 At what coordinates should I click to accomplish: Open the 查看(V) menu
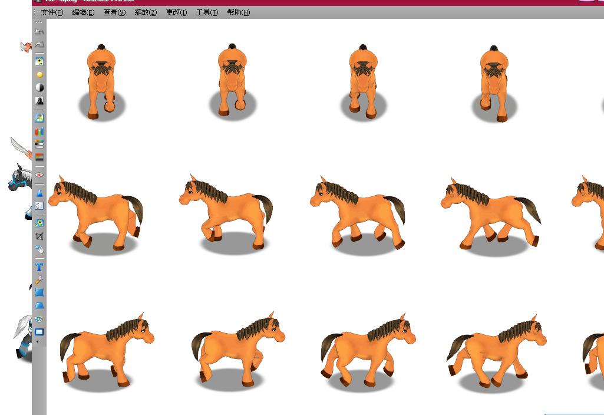pyautogui.click(x=114, y=12)
